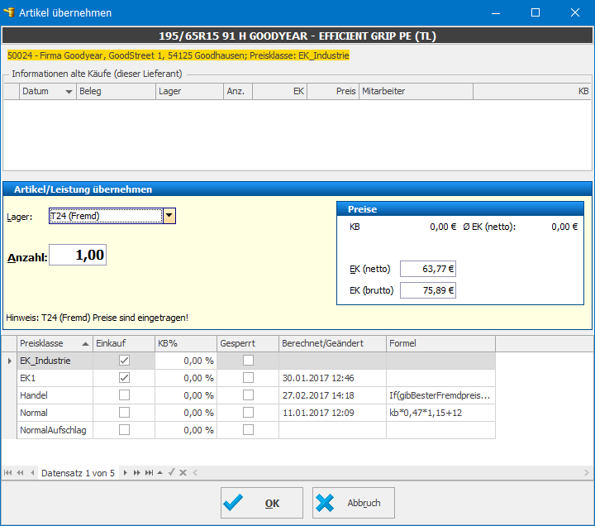Check Gesperrt box for EK_Industrie

tap(248, 360)
